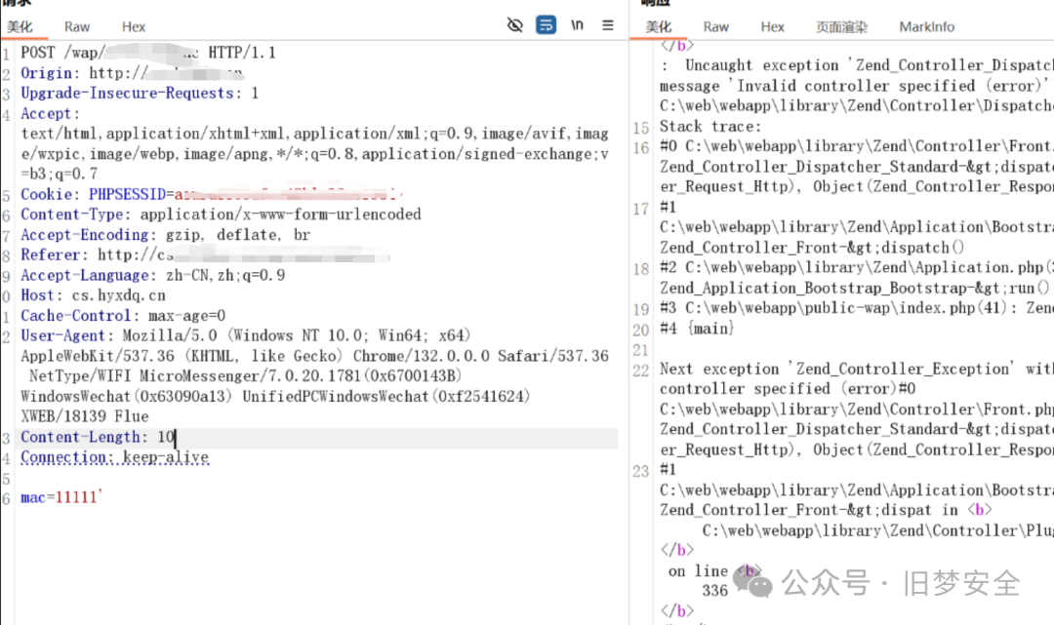This screenshot has height=625, width=1054.
Task: Click the Accept-Language header line
Action: click(152, 275)
